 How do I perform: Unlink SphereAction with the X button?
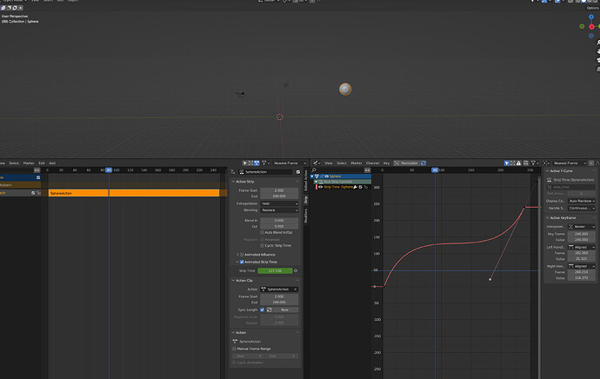[295, 289]
